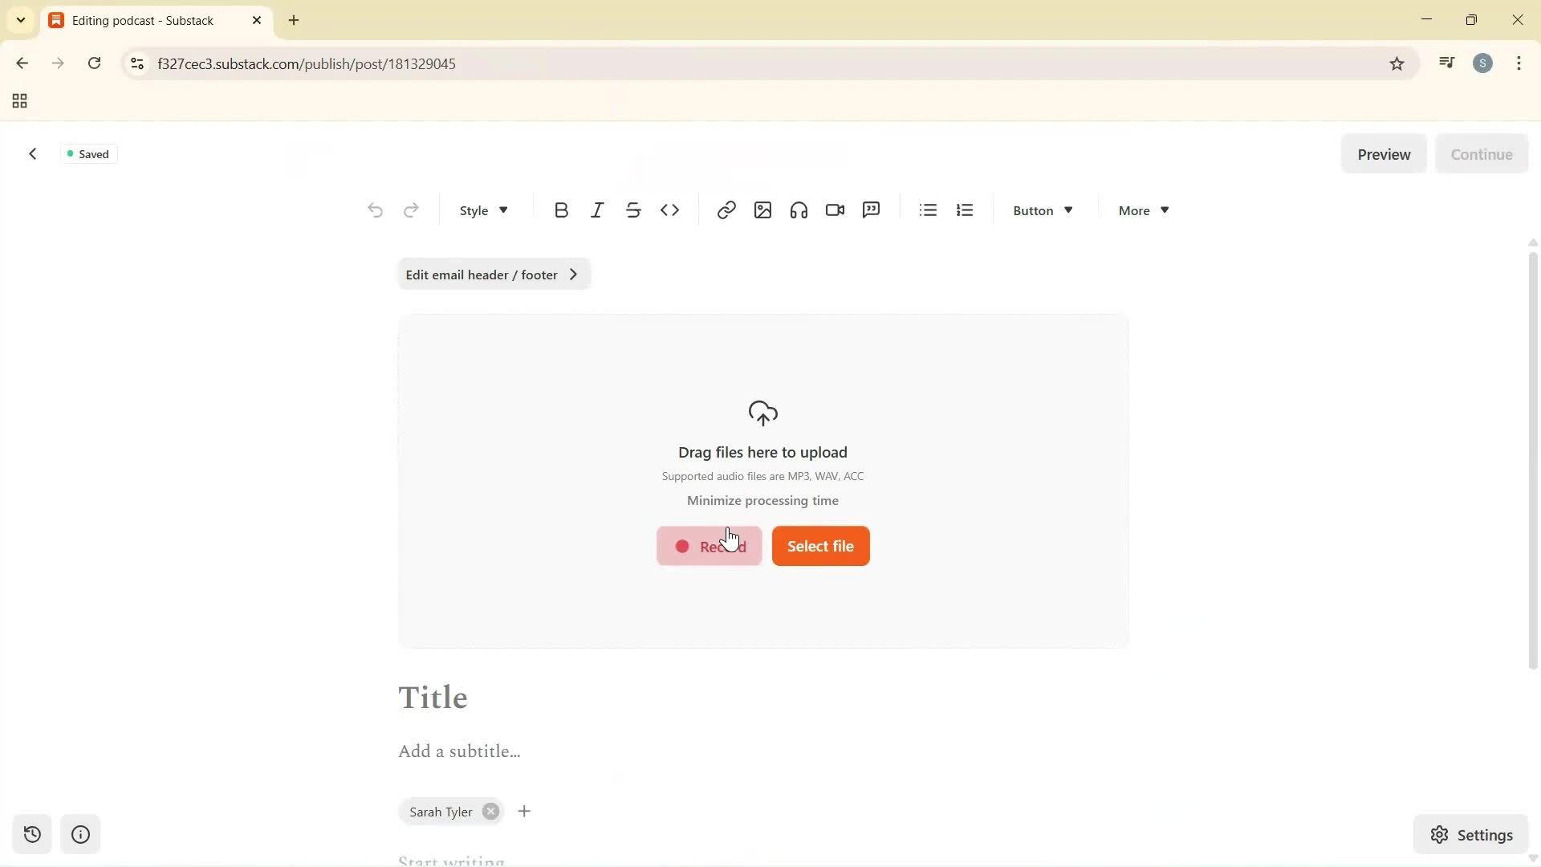Open the Button dropdown
Screen dimensions: 1541x867
click(1041, 210)
